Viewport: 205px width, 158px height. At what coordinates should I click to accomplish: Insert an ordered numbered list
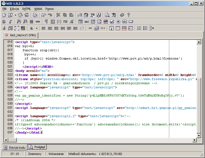tap(139, 28)
